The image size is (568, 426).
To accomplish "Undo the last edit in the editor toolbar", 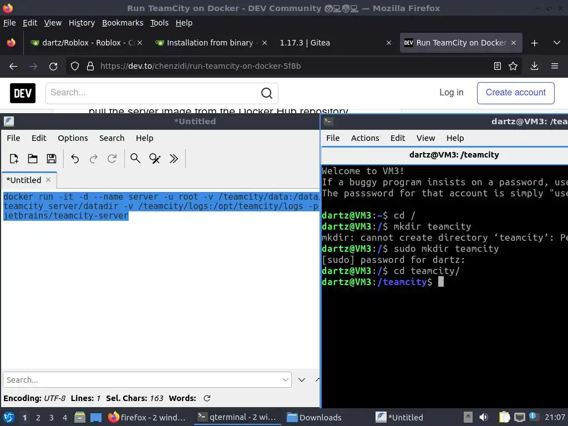I will point(75,159).
